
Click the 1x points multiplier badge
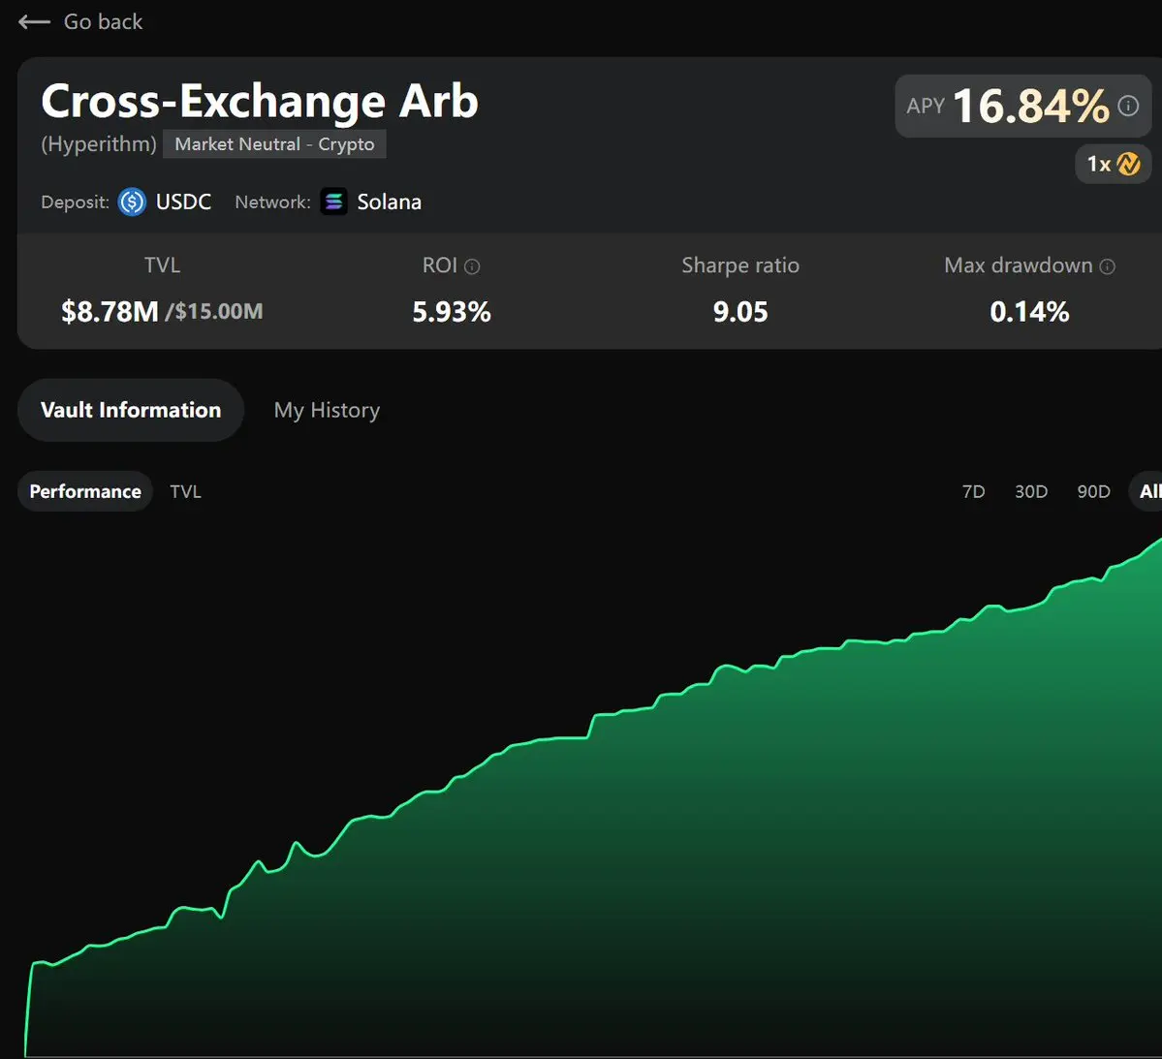(1114, 164)
